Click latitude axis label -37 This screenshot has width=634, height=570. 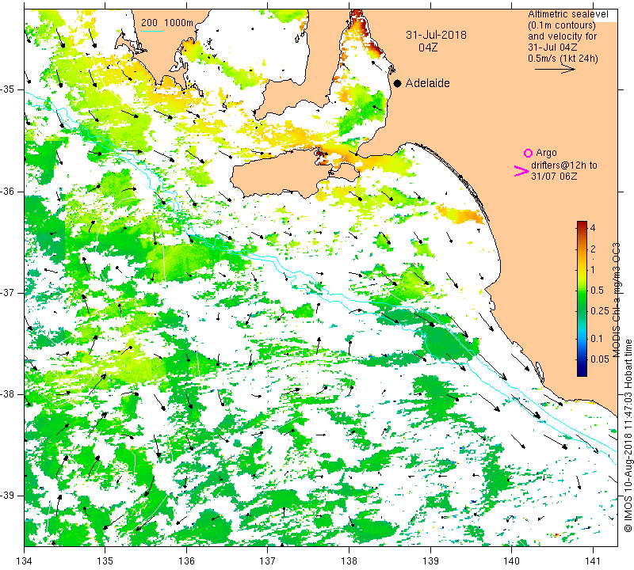coord(8,292)
